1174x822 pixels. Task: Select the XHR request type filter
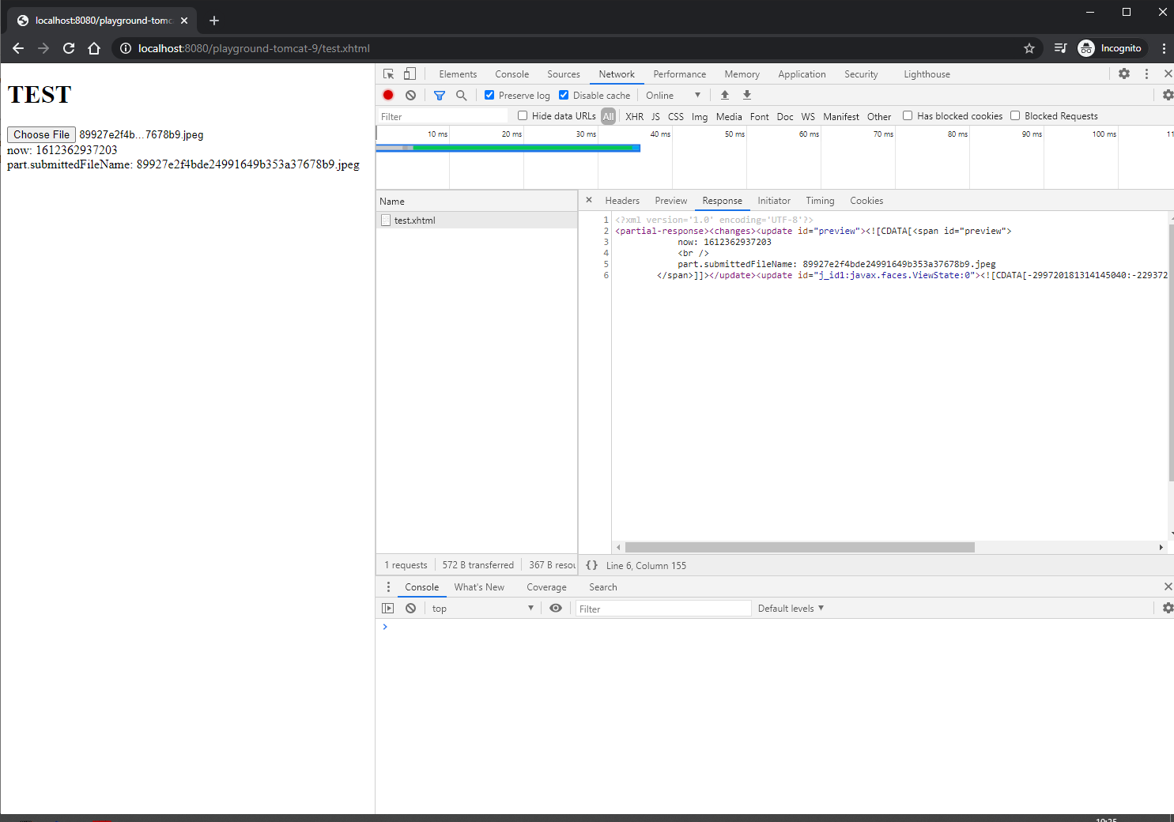pyautogui.click(x=634, y=116)
